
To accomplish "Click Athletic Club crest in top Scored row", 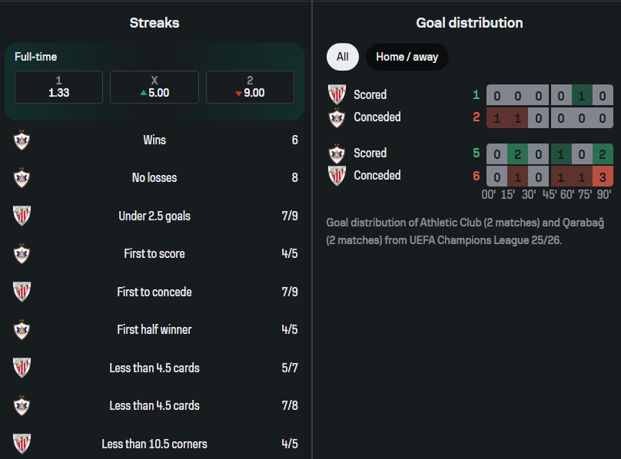I will (337, 94).
